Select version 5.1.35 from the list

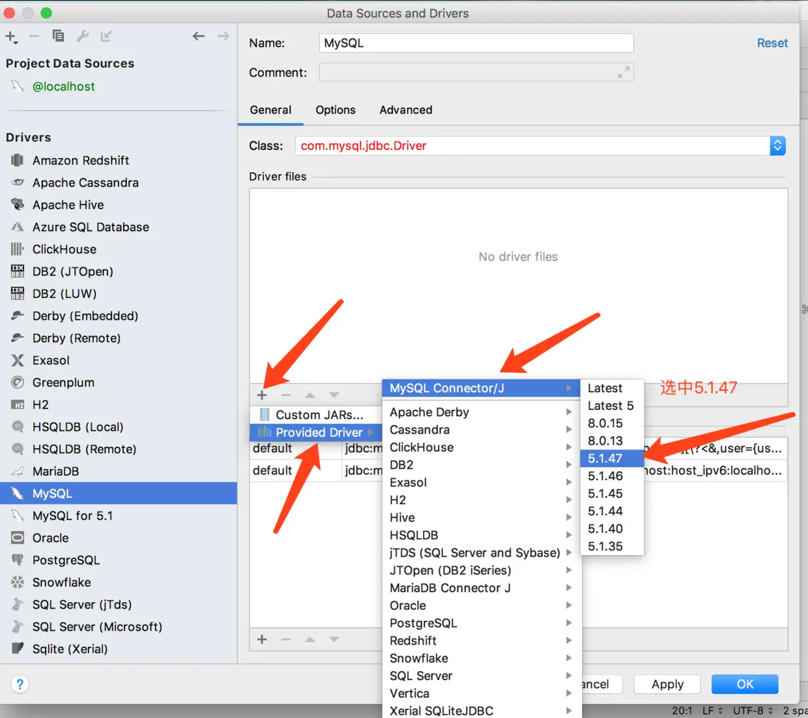coord(612,546)
